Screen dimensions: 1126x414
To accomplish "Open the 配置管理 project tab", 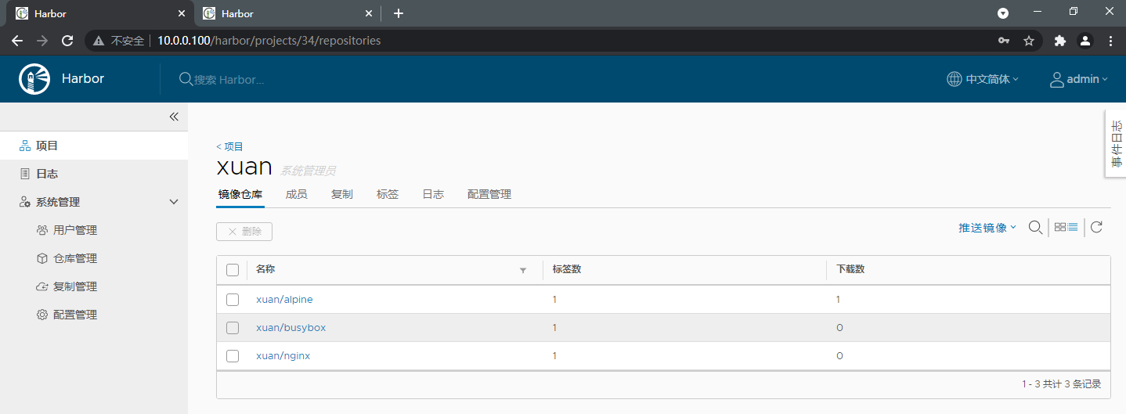I will click(489, 194).
